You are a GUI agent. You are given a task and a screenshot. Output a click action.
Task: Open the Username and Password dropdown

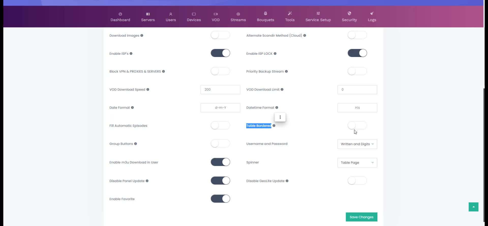(357, 144)
